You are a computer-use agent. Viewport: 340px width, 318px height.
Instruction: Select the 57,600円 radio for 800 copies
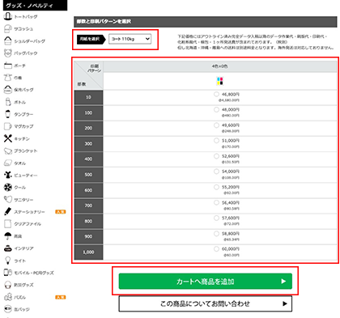click(x=216, y=218)
